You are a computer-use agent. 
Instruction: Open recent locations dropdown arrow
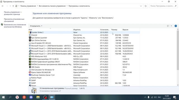[10, 6]
